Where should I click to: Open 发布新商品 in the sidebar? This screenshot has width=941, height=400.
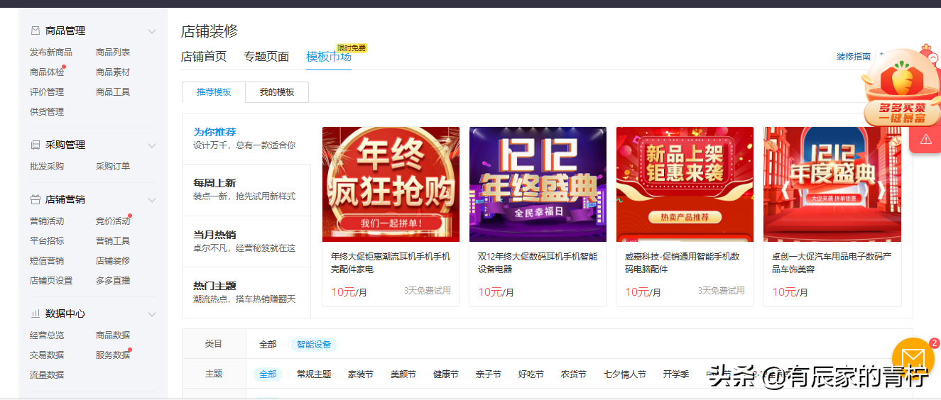(51, 52)
